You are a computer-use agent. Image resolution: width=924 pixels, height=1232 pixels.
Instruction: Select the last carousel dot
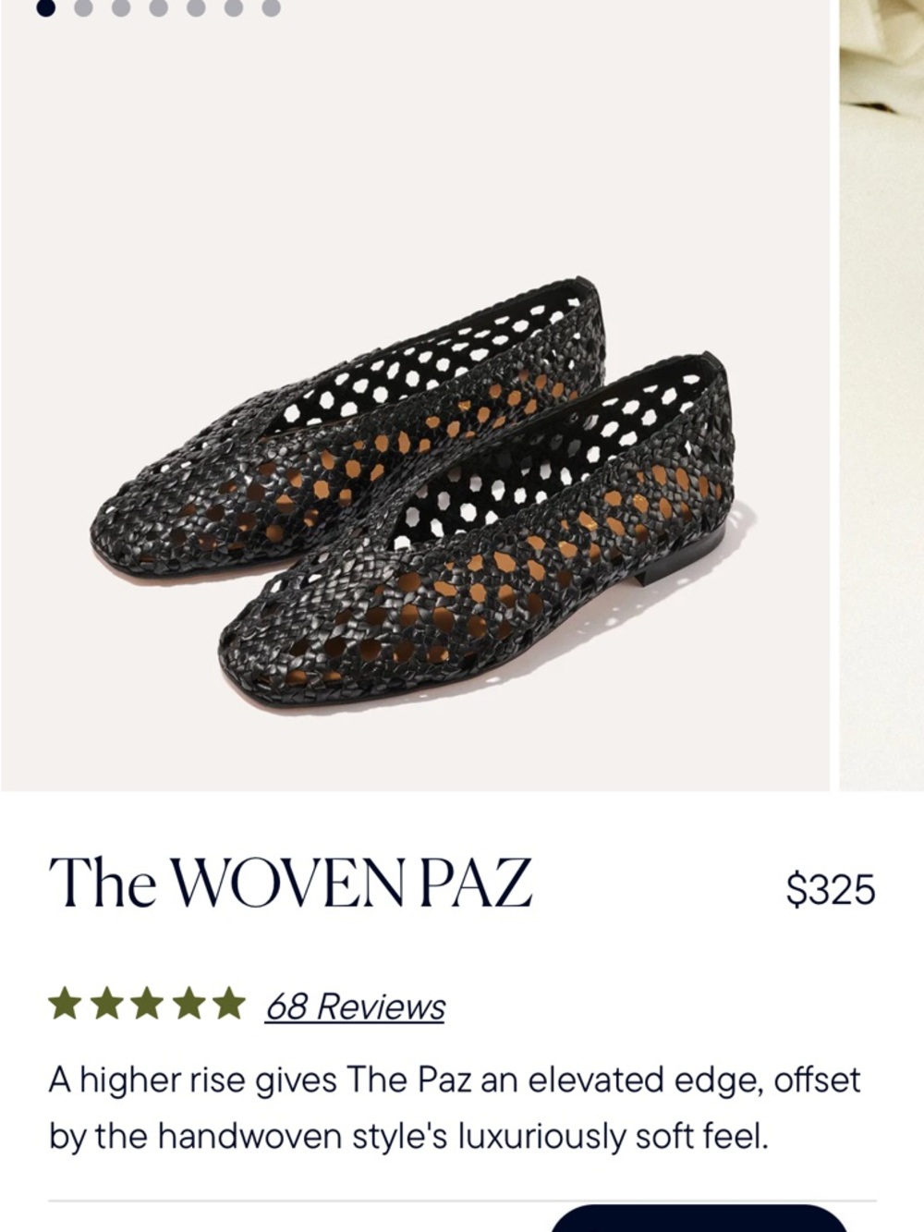click(269, 11)
